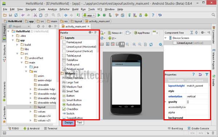Click the Search Everywhere magnifier icon
Viewport: 218px width, 137px height.
(213, 15)
